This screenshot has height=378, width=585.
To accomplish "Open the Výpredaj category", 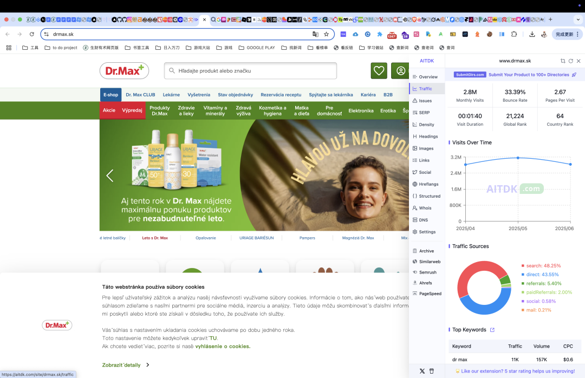I will 132,110.
